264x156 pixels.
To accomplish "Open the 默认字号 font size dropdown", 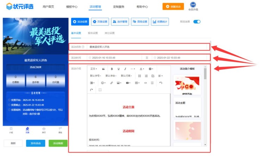I will tap(96, 76).
